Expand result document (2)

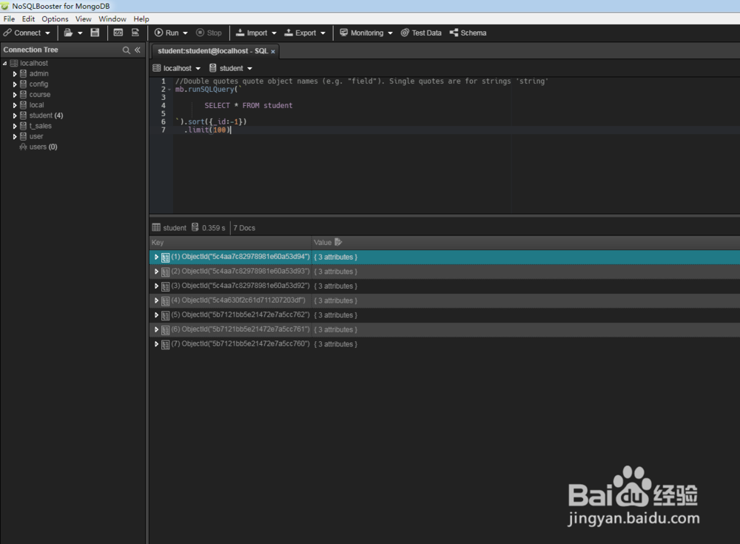pyautogui.click(x=156, y=272)
